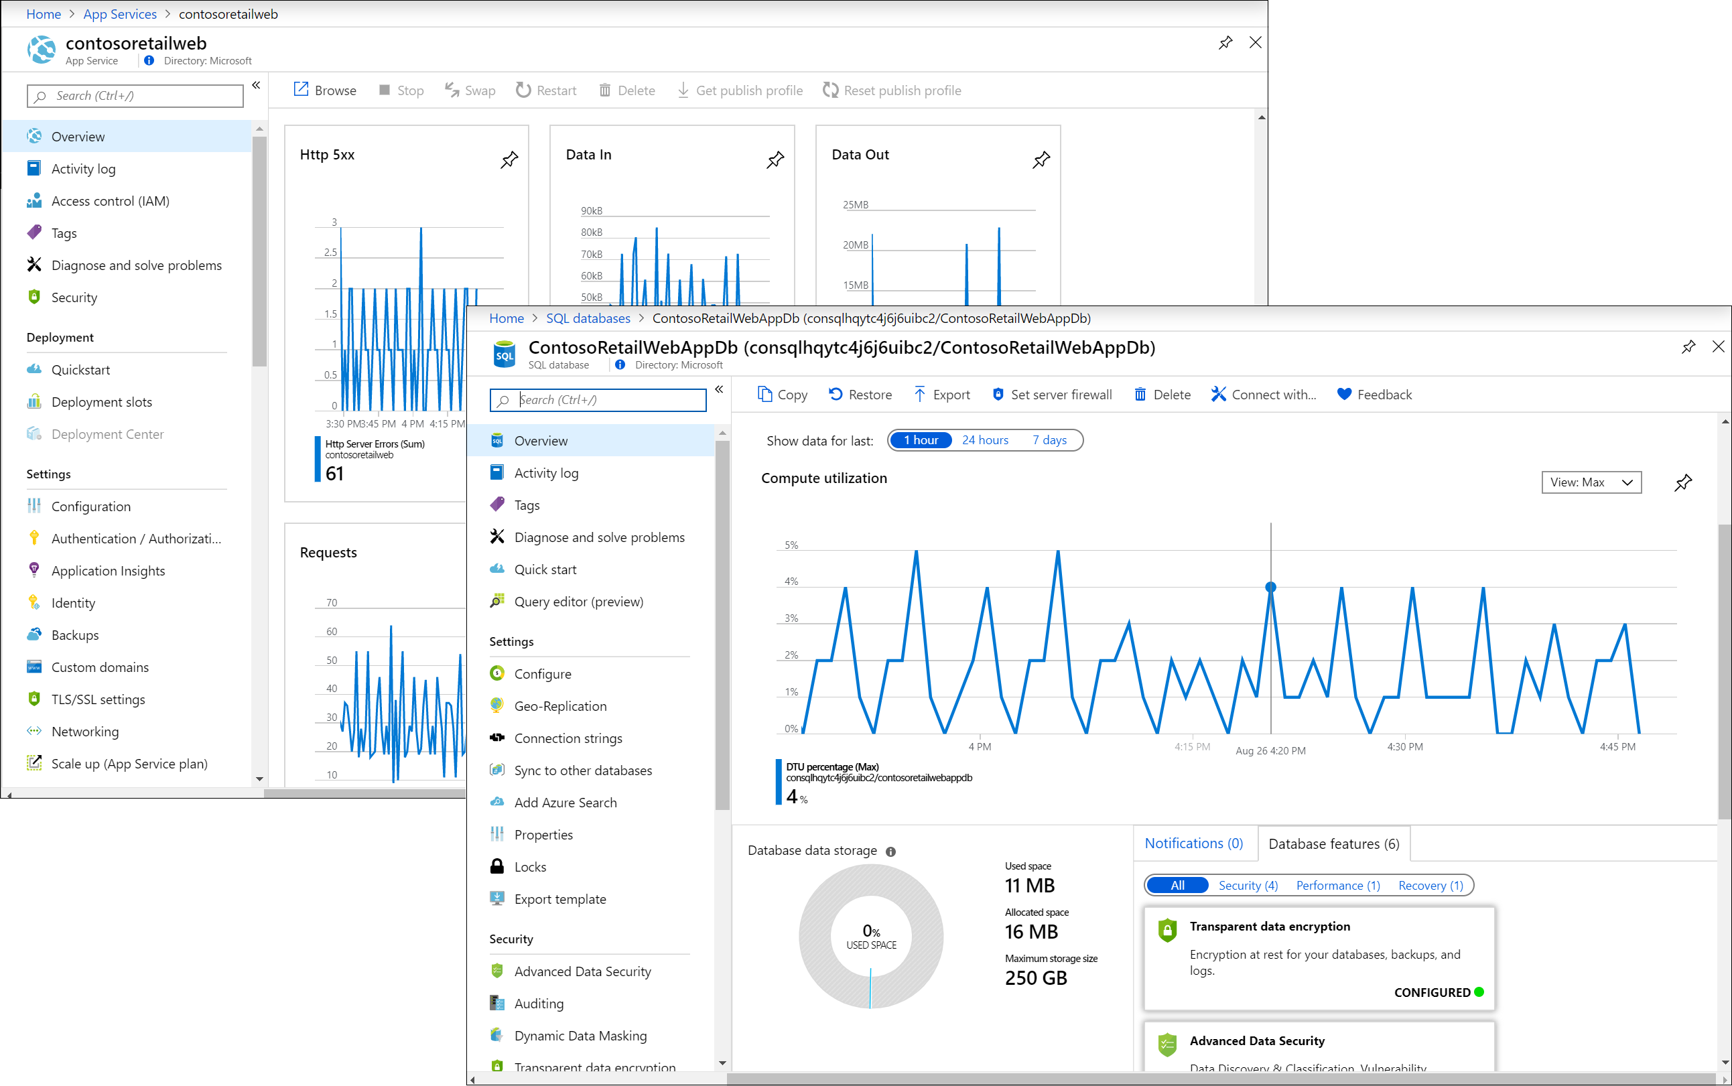Collapse the App Service side menu
Viewport: 1732px width, 1086px height.
pyautogui.click(x=257, y=86)
